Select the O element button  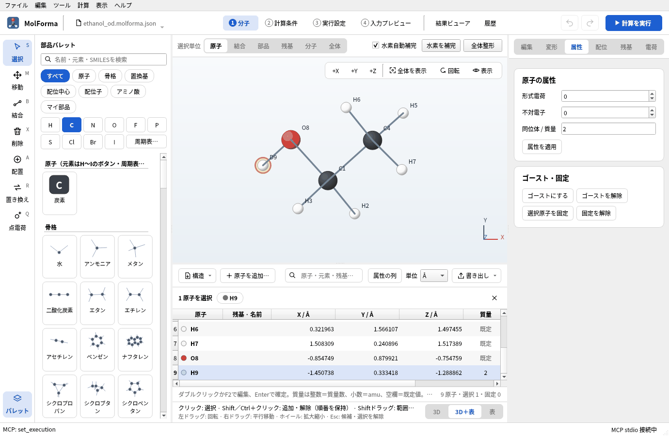click(x=114, y=125)
